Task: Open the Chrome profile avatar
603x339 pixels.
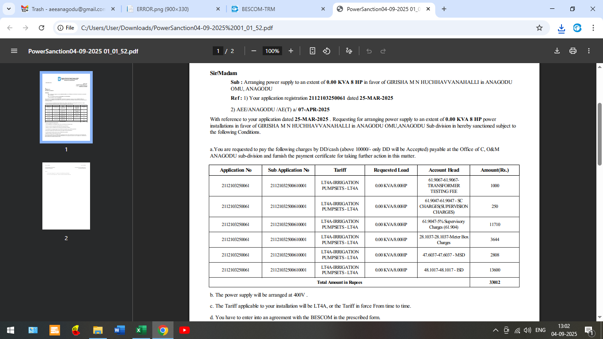Action: coord(577,28)
